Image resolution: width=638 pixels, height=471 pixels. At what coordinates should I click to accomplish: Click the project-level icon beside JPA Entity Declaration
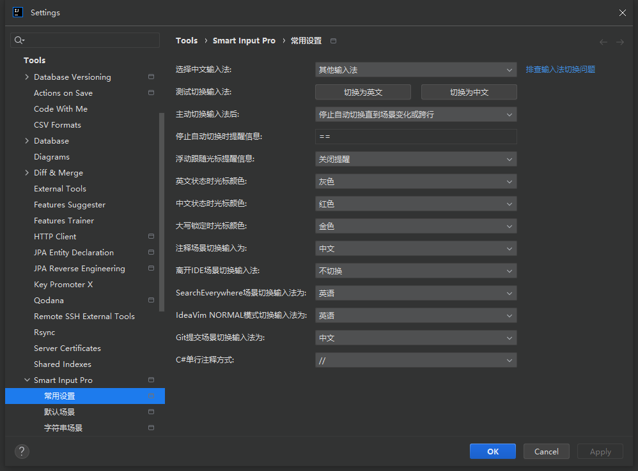point(151,252)
